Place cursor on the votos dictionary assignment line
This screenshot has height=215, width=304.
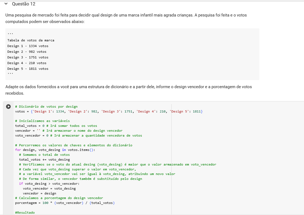coord(109,111)
